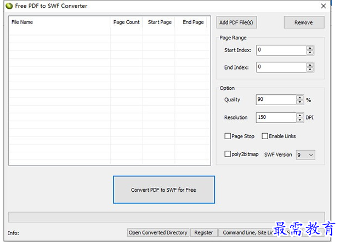This screenshot has height=246, width=340.
Task: Click into the Resolution value field
Action: [x=276, y=118]
